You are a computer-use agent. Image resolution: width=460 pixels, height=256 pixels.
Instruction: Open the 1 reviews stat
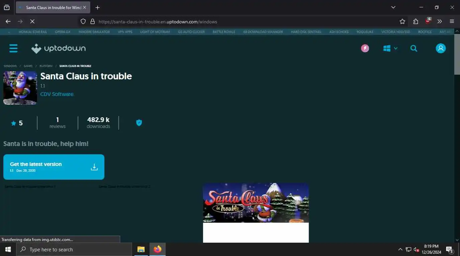coord(57,123)
